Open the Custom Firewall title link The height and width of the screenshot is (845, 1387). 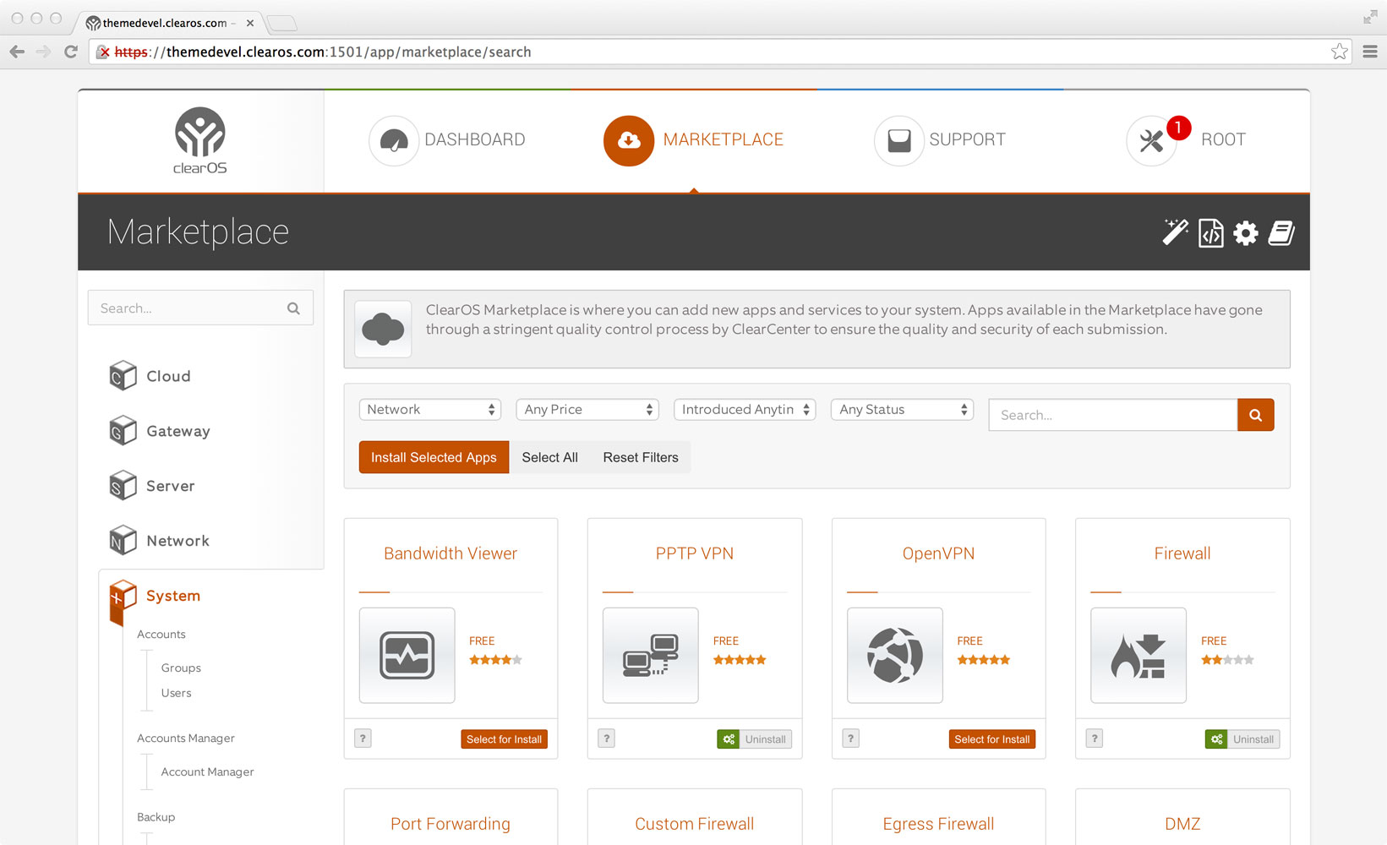coord(695,824)
